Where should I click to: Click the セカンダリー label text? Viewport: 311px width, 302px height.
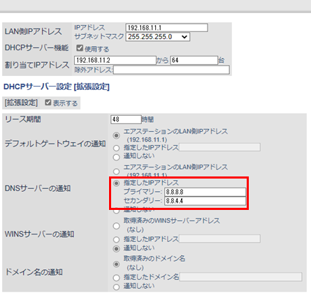pos(143,200)
